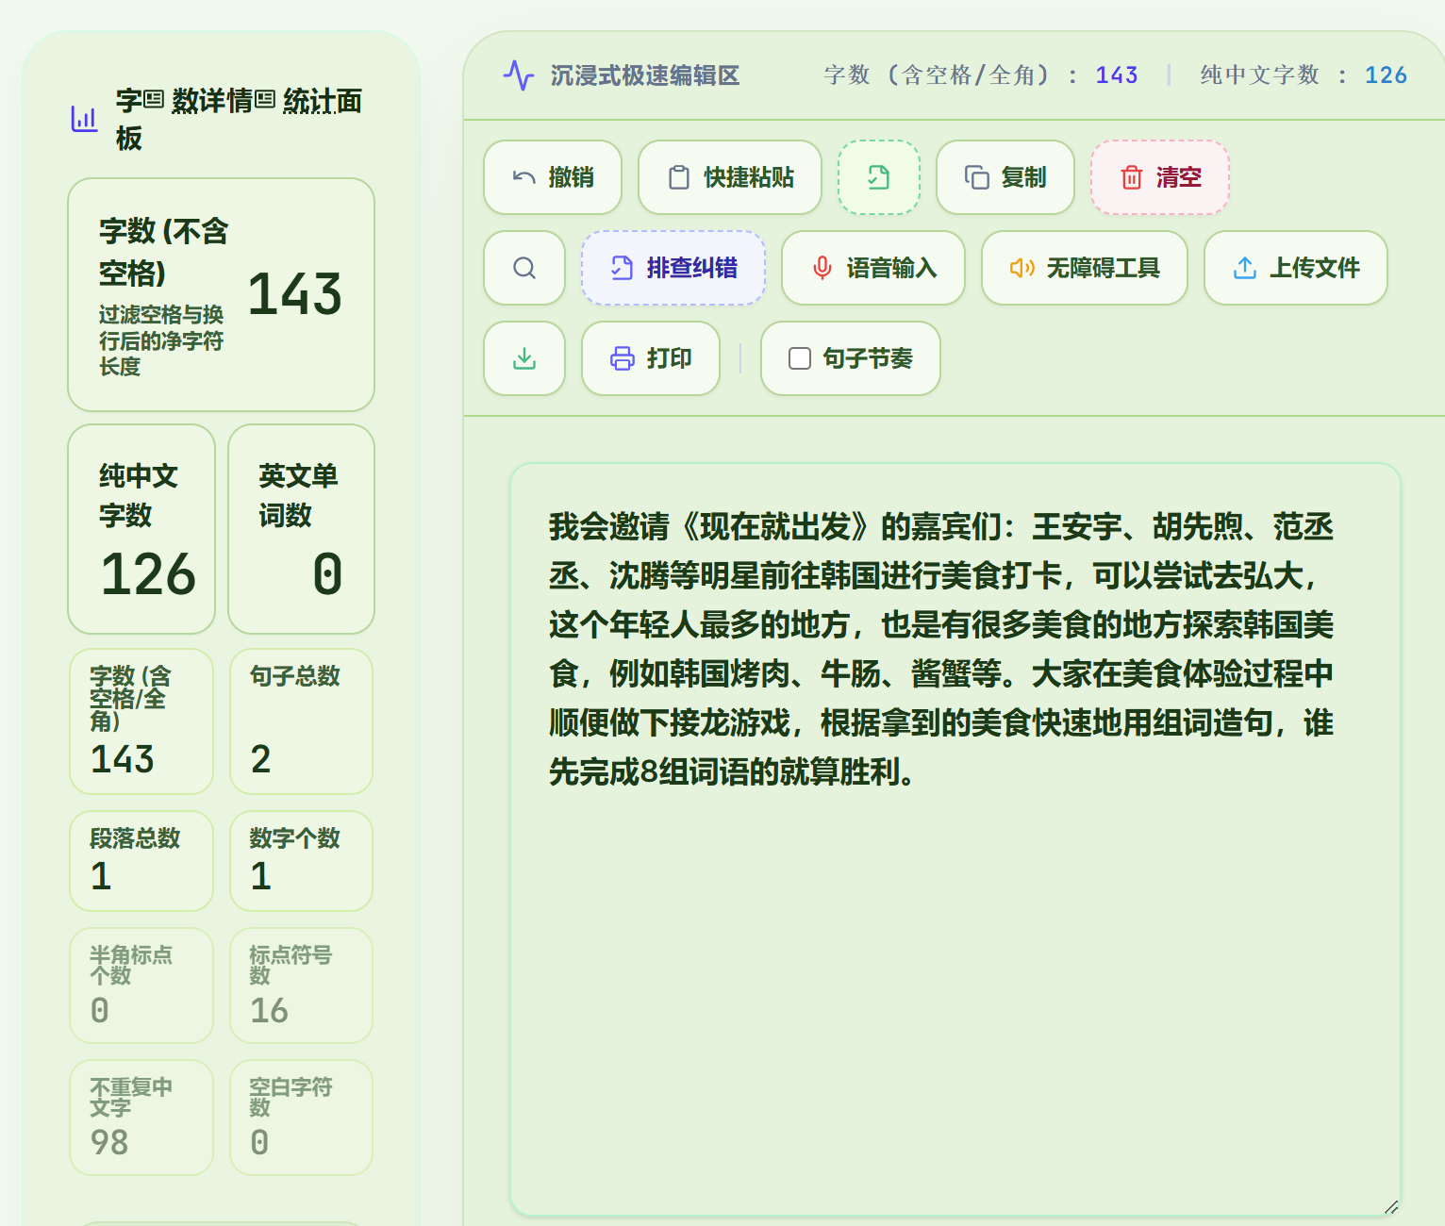Click the 纯中文字数 126 card
This screenshot has width=1445, height=1226.
click(141, 529)
